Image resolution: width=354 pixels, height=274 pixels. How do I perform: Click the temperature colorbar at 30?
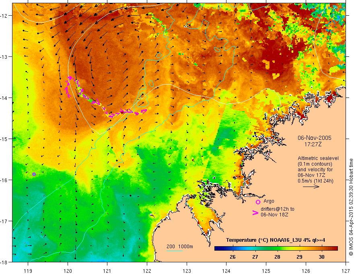[x=321, y=249]
